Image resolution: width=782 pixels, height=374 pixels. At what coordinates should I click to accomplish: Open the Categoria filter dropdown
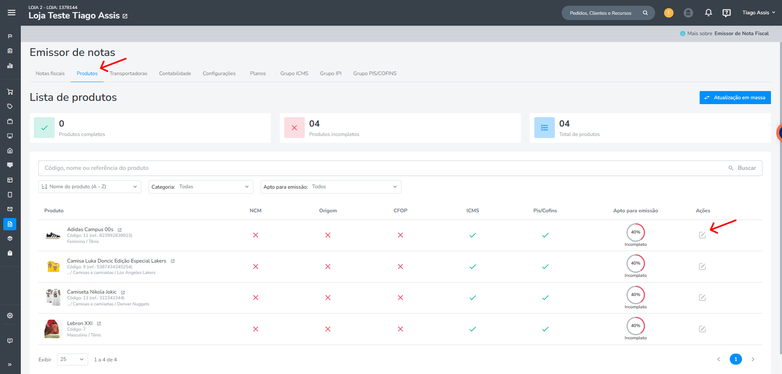[201, 187]
